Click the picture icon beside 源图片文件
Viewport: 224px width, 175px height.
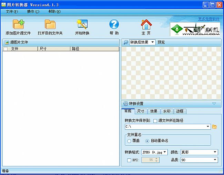click(x=7, y=42)
